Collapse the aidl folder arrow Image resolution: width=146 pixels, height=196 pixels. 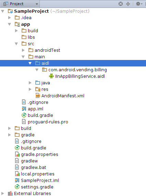pyautogui.click(x=30, y=63)
